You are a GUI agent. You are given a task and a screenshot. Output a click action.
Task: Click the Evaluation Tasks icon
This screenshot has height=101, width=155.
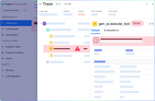point(3,47)
